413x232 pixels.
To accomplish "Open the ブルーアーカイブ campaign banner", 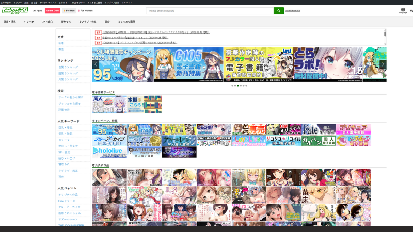I will (109, 141).
